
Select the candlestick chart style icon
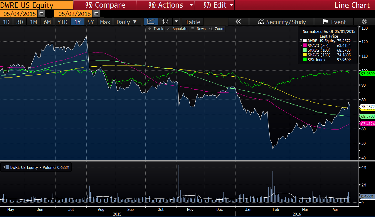(x=166, y=21)
